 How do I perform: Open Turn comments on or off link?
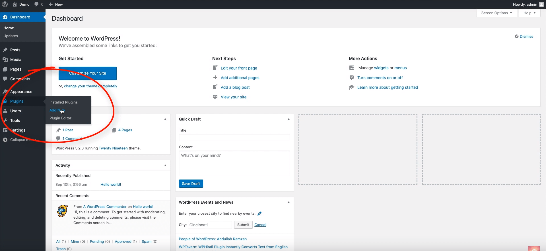pyautogui.click(x=380, y=78)
